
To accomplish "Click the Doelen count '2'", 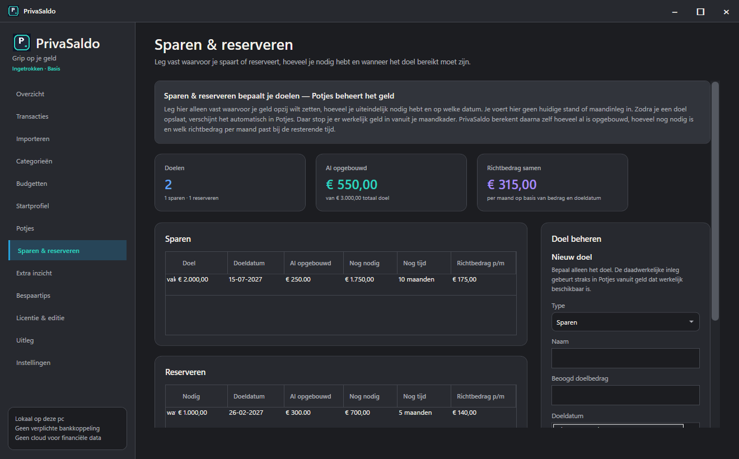I will click(169, 184).
